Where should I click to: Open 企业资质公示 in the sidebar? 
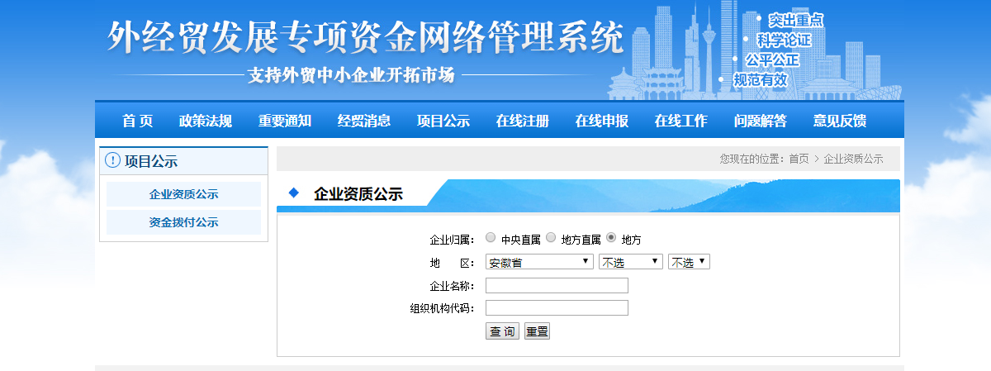(183, 194)
